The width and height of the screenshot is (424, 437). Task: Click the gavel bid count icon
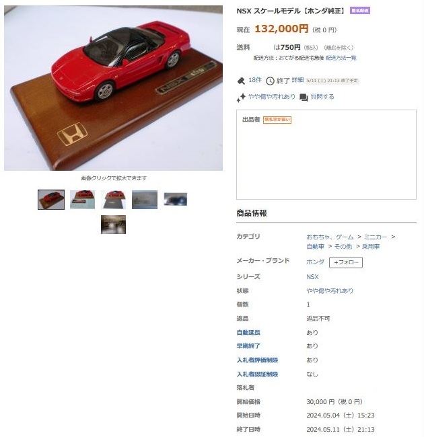tap(241, 81)
